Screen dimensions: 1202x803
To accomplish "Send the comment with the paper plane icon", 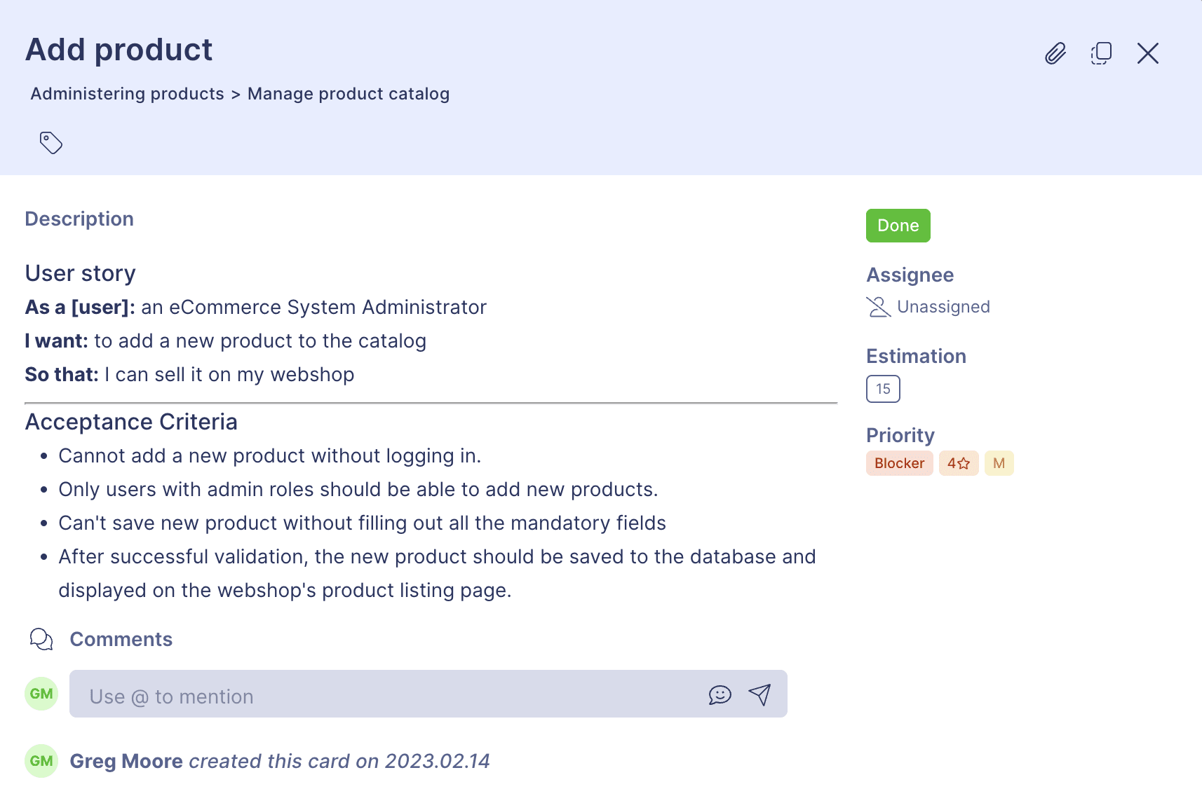I will (x=759, y=694).
